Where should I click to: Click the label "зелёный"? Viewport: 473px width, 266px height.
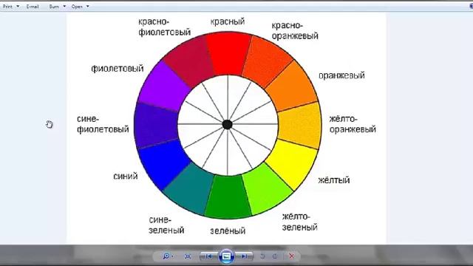[228, 231]
